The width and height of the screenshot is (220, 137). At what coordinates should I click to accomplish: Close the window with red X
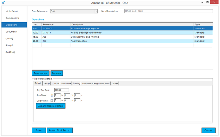214,2
